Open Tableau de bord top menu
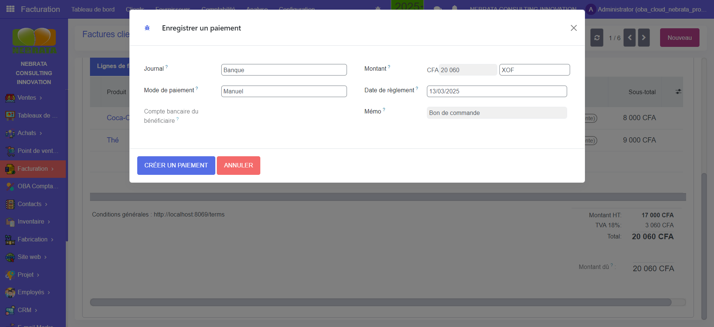 93,9
